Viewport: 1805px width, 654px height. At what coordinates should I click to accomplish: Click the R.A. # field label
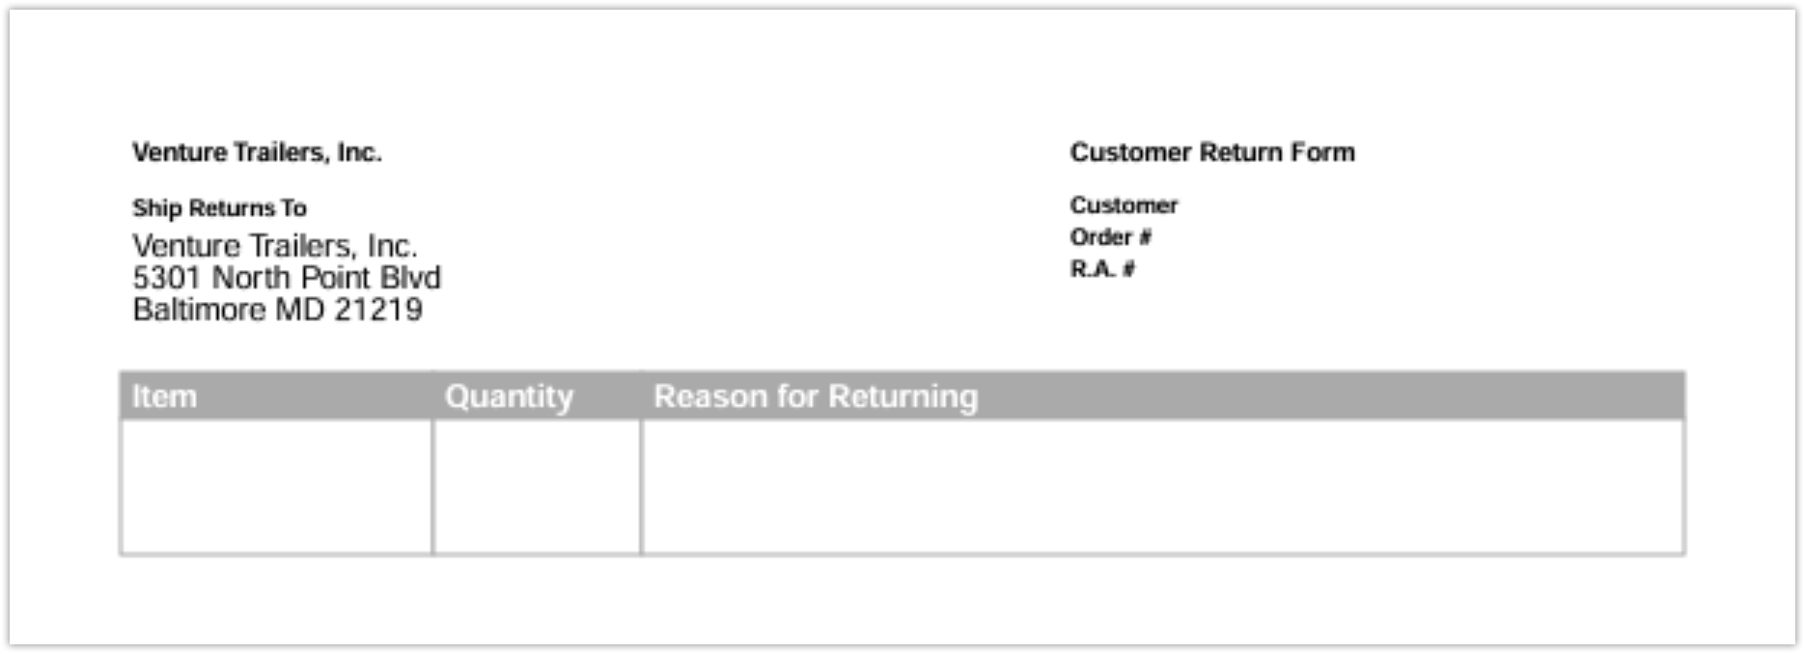pyautogui.click(x=1101, y=269)
